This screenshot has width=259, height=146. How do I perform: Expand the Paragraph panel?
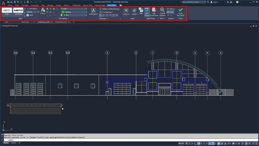(x=104, y=19)
